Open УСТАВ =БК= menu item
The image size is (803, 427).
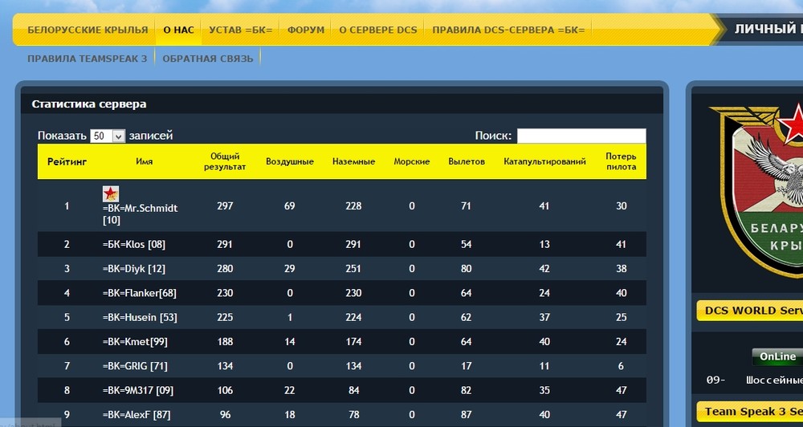coord(241,30)
